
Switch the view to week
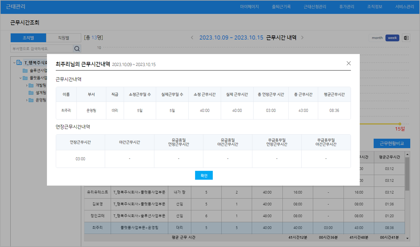392,38
